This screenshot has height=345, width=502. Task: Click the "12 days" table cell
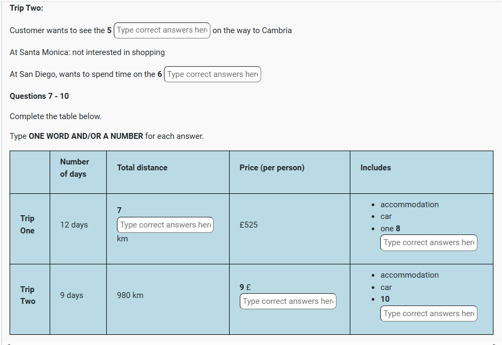coord(74,225)
